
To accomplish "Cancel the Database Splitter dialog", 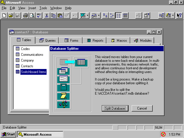I will click(142, 108).
